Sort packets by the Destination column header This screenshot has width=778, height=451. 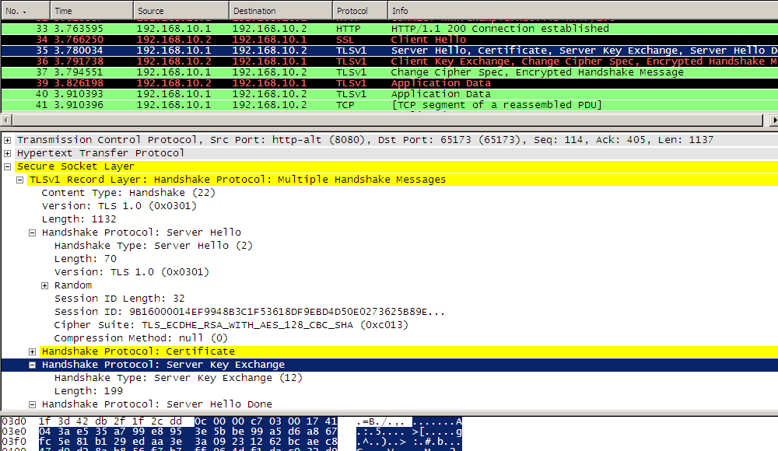(281, 10)
